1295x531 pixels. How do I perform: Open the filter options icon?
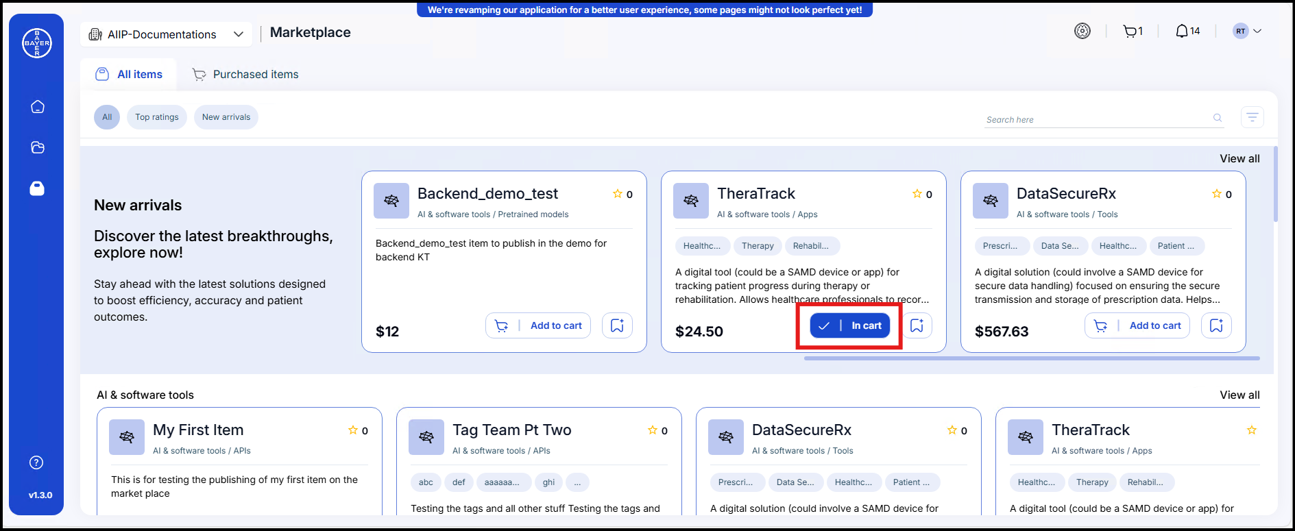pos(1252,117)
